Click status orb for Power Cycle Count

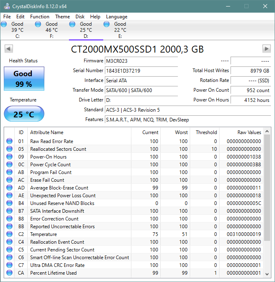pyautogui.click(x=9, y=164)
